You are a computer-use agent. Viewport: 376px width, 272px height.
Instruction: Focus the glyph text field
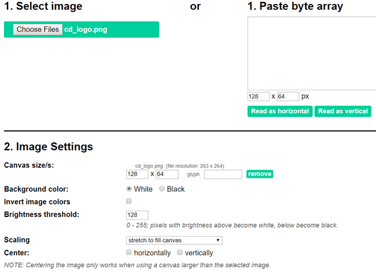[223, 174]
